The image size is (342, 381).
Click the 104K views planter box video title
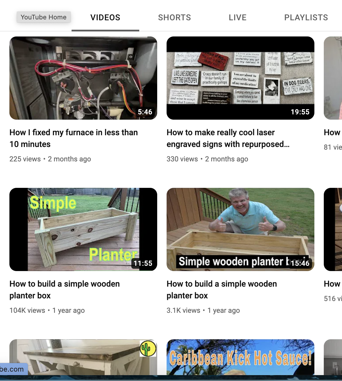[65, 290]
